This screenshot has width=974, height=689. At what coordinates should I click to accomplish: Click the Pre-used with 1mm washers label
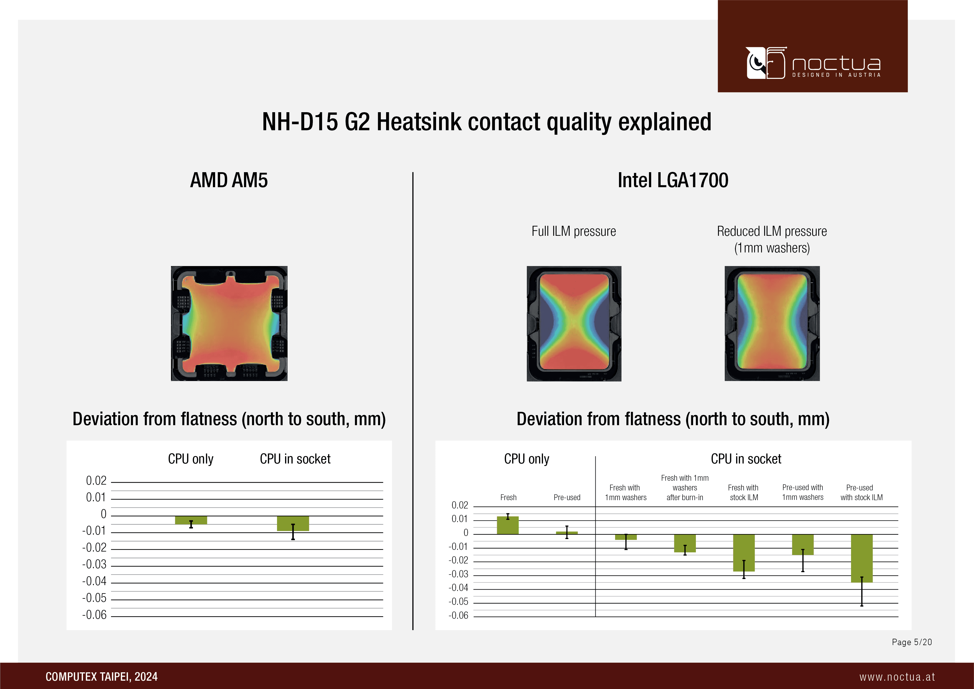(x=803, y=492)
